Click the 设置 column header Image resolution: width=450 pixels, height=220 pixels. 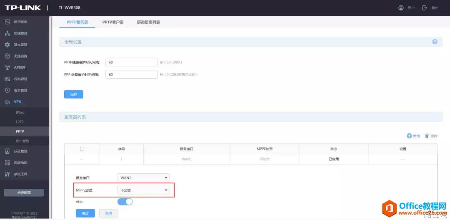pos(403,149)
